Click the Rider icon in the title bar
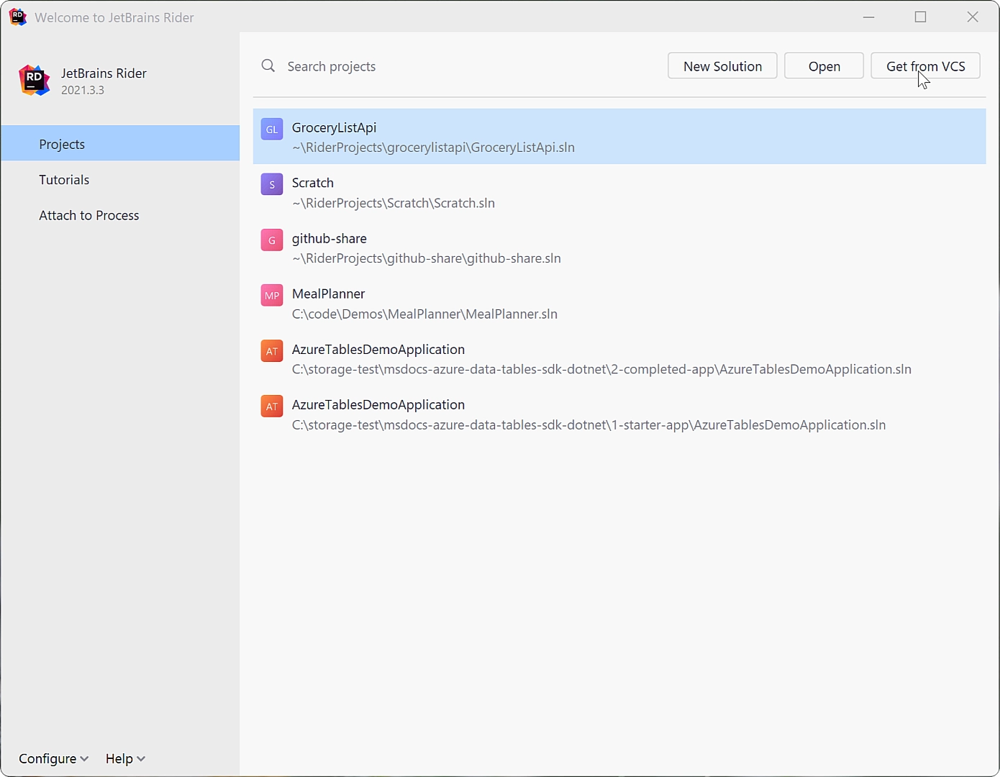 tap(18, 17)
